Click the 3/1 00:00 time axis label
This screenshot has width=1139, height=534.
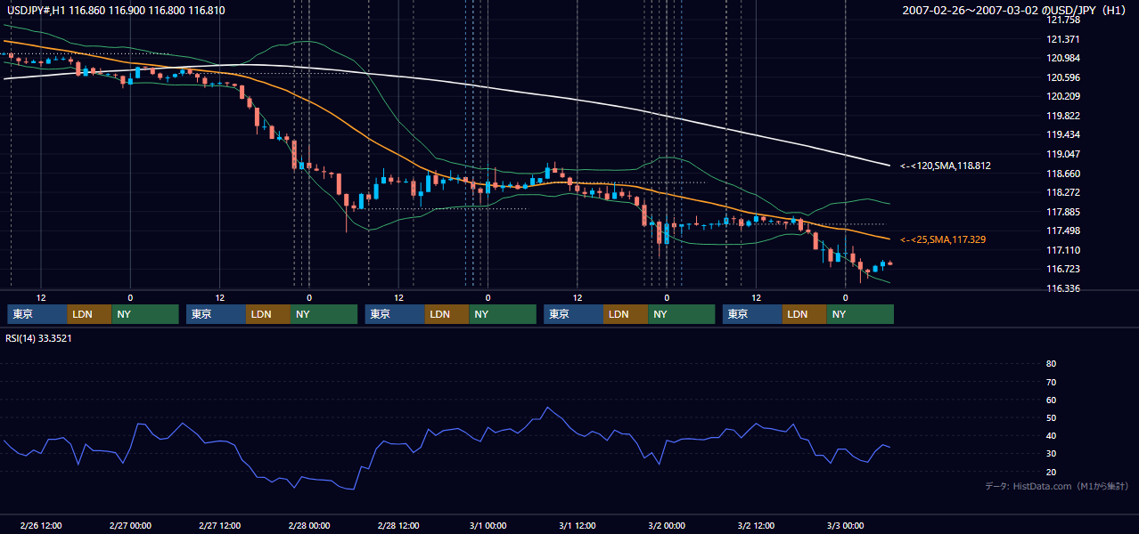tap(488, 525)
